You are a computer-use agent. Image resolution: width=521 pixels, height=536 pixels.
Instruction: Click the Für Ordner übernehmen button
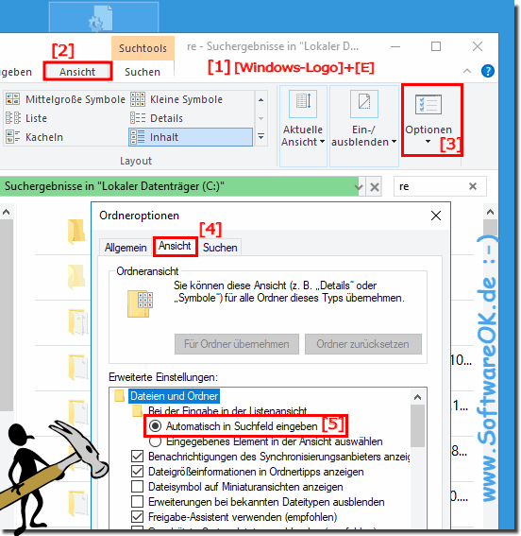tap(237, 344)
